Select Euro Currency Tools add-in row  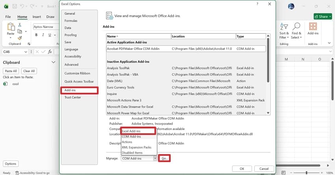[x=186, y=87]
